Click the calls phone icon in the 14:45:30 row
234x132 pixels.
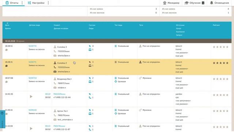(90, 98)
